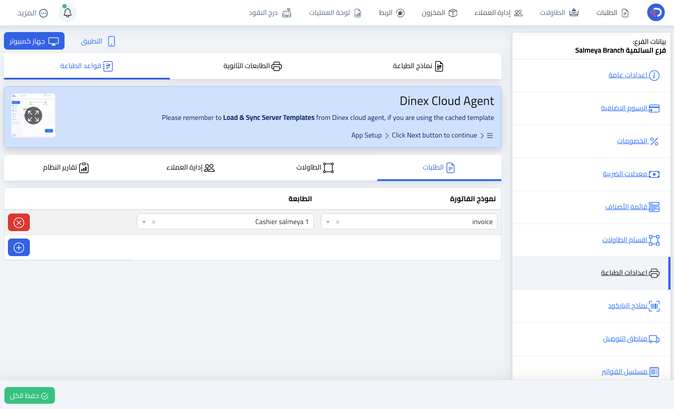This screenshot has width=674, height=409.
Task: Click حفظ الكل save all button
Action: click(x=29, y=395)
